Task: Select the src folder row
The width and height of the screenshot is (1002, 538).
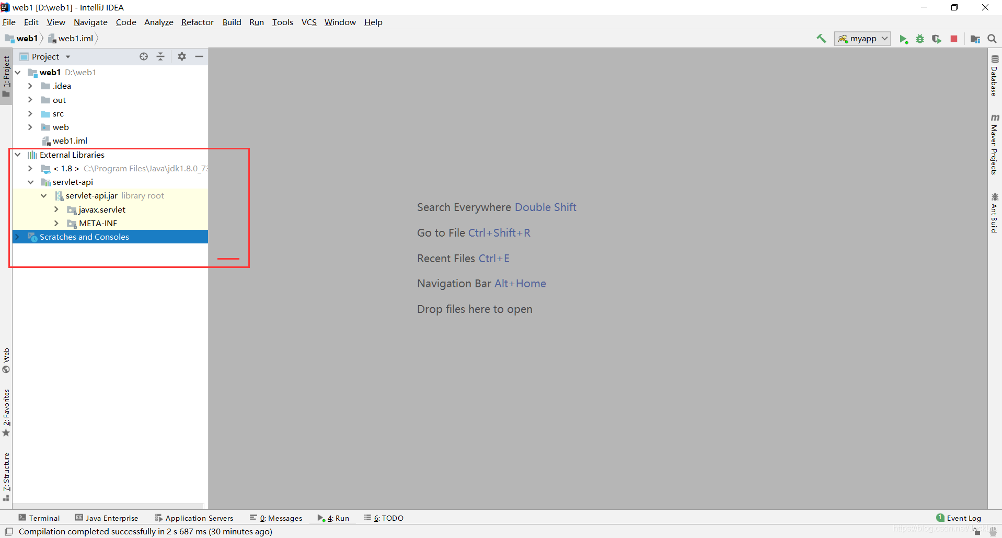Action: pos(110,113)
